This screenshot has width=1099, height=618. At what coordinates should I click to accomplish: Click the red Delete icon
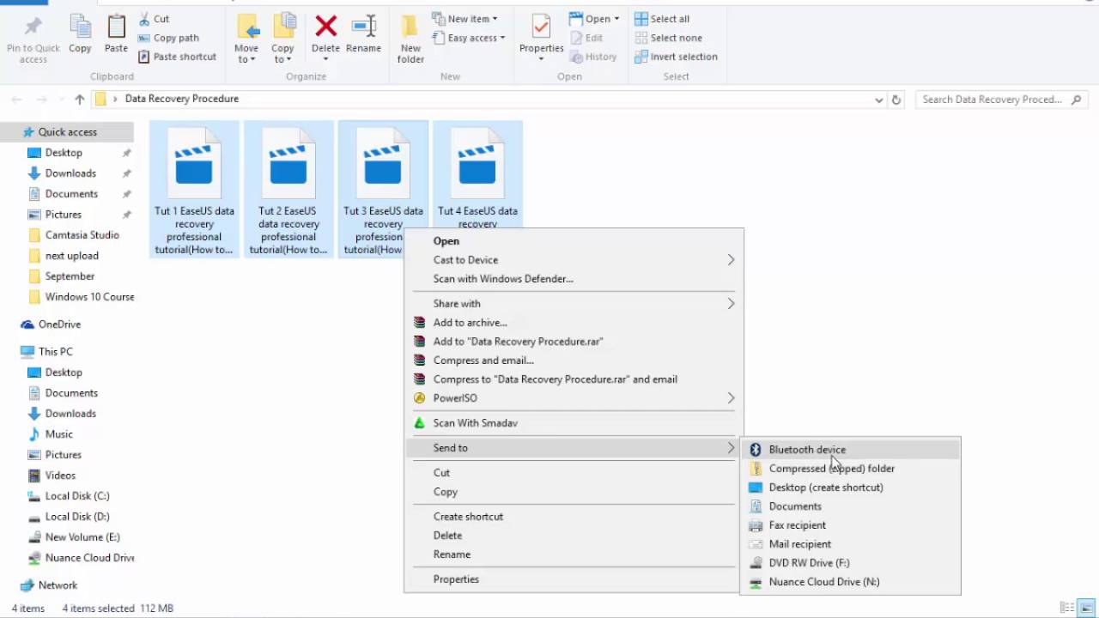click(325, 27)
